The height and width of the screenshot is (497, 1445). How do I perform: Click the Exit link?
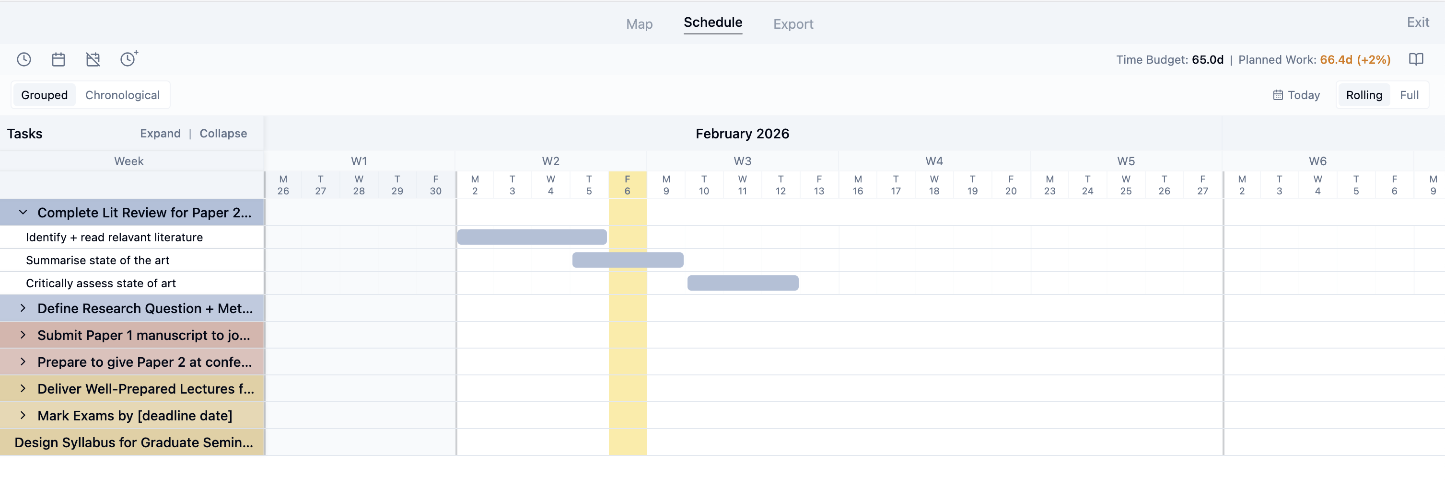coord(1418,23)
